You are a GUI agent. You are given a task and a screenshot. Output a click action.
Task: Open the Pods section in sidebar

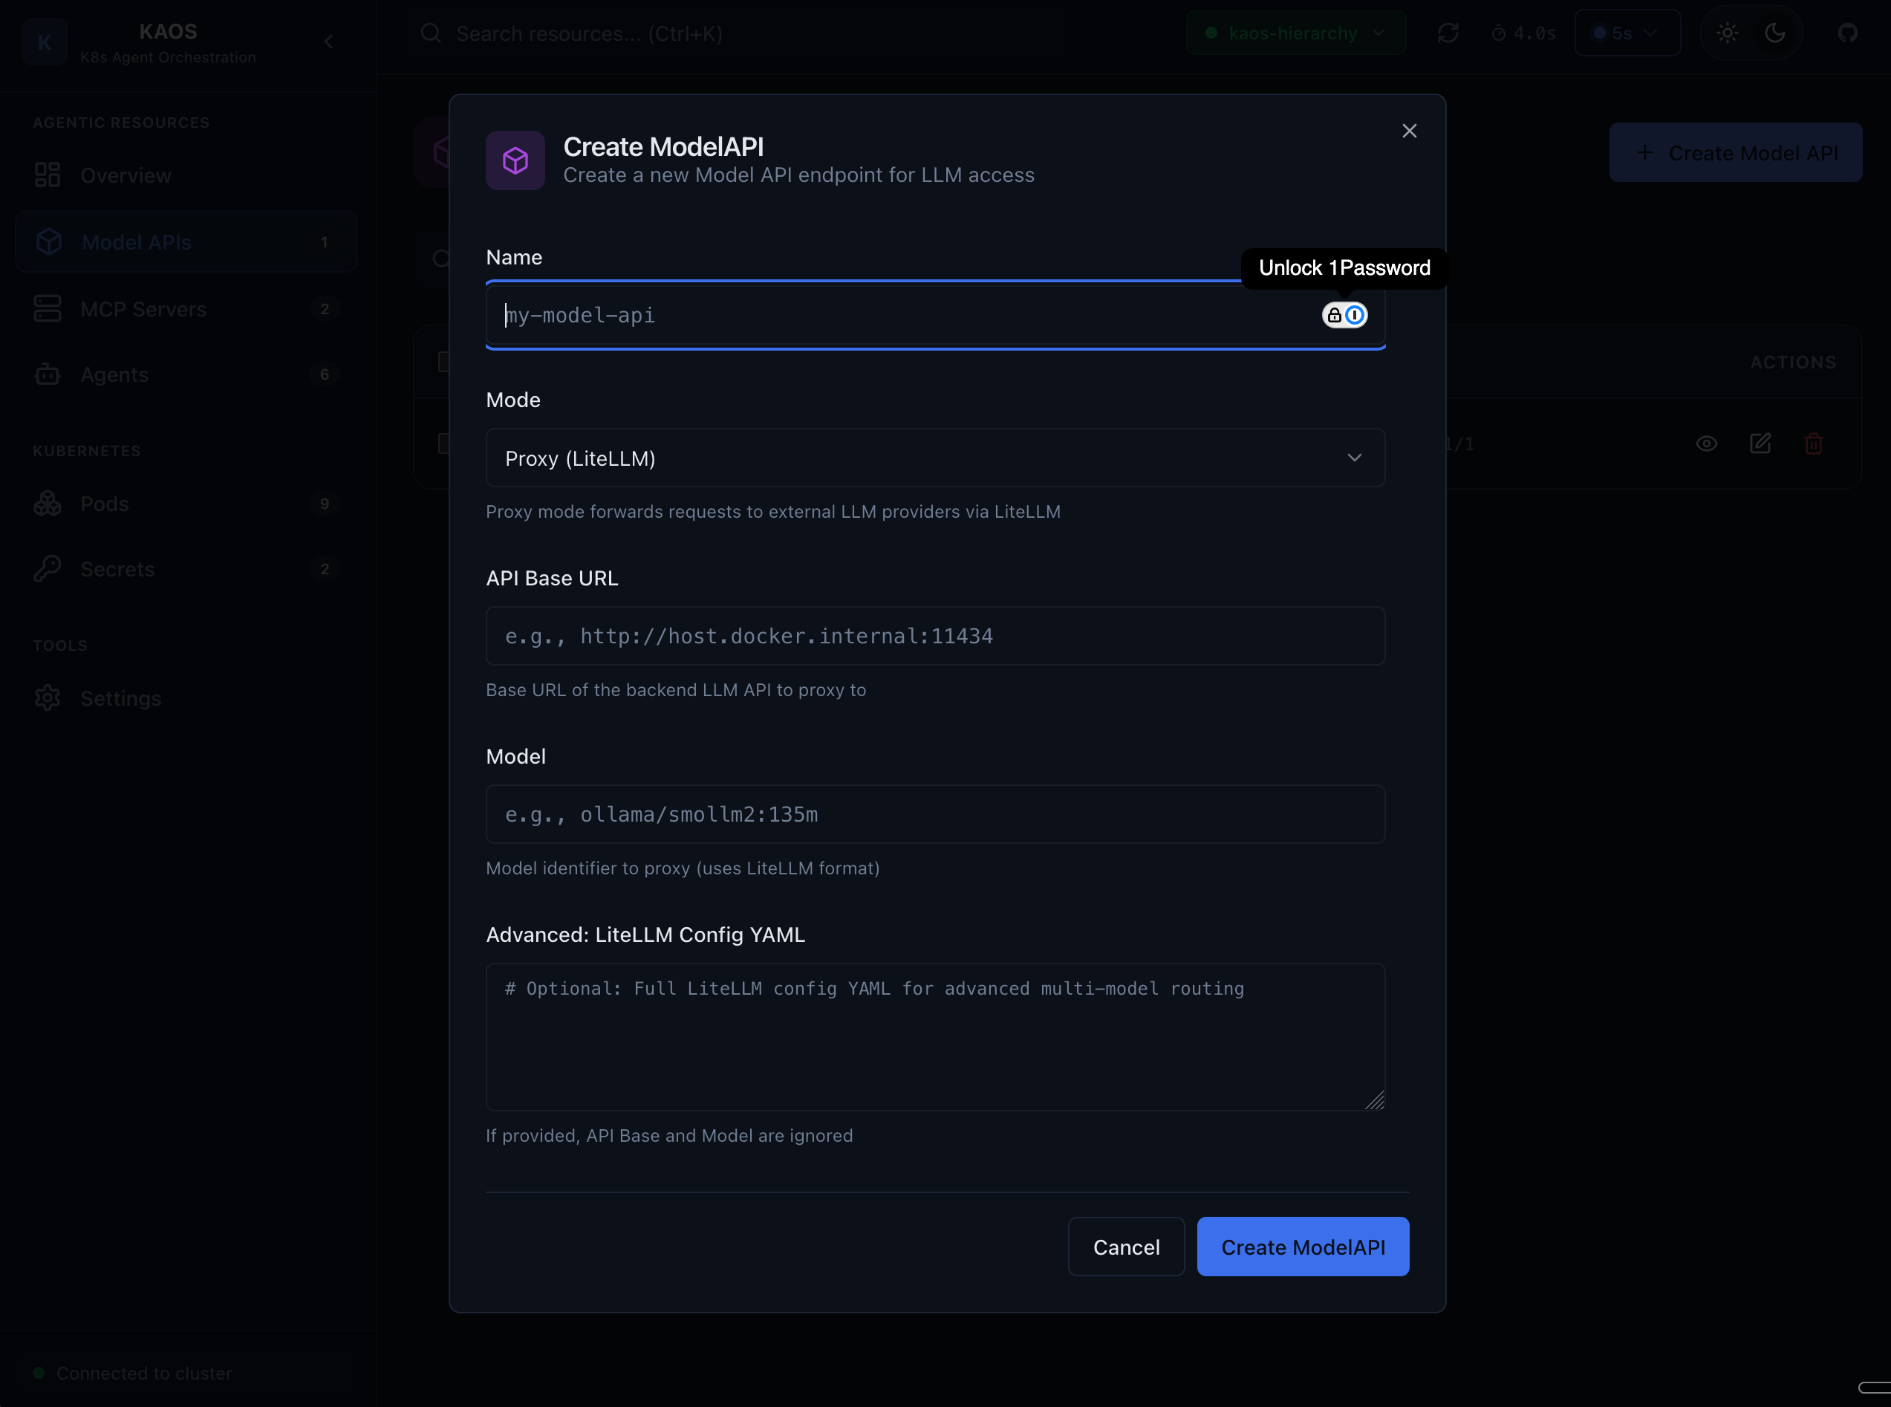tap(104, 504)
